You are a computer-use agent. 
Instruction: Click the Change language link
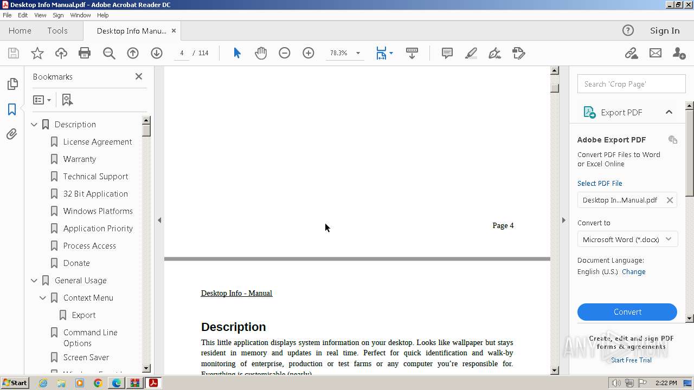coord(633,272)
